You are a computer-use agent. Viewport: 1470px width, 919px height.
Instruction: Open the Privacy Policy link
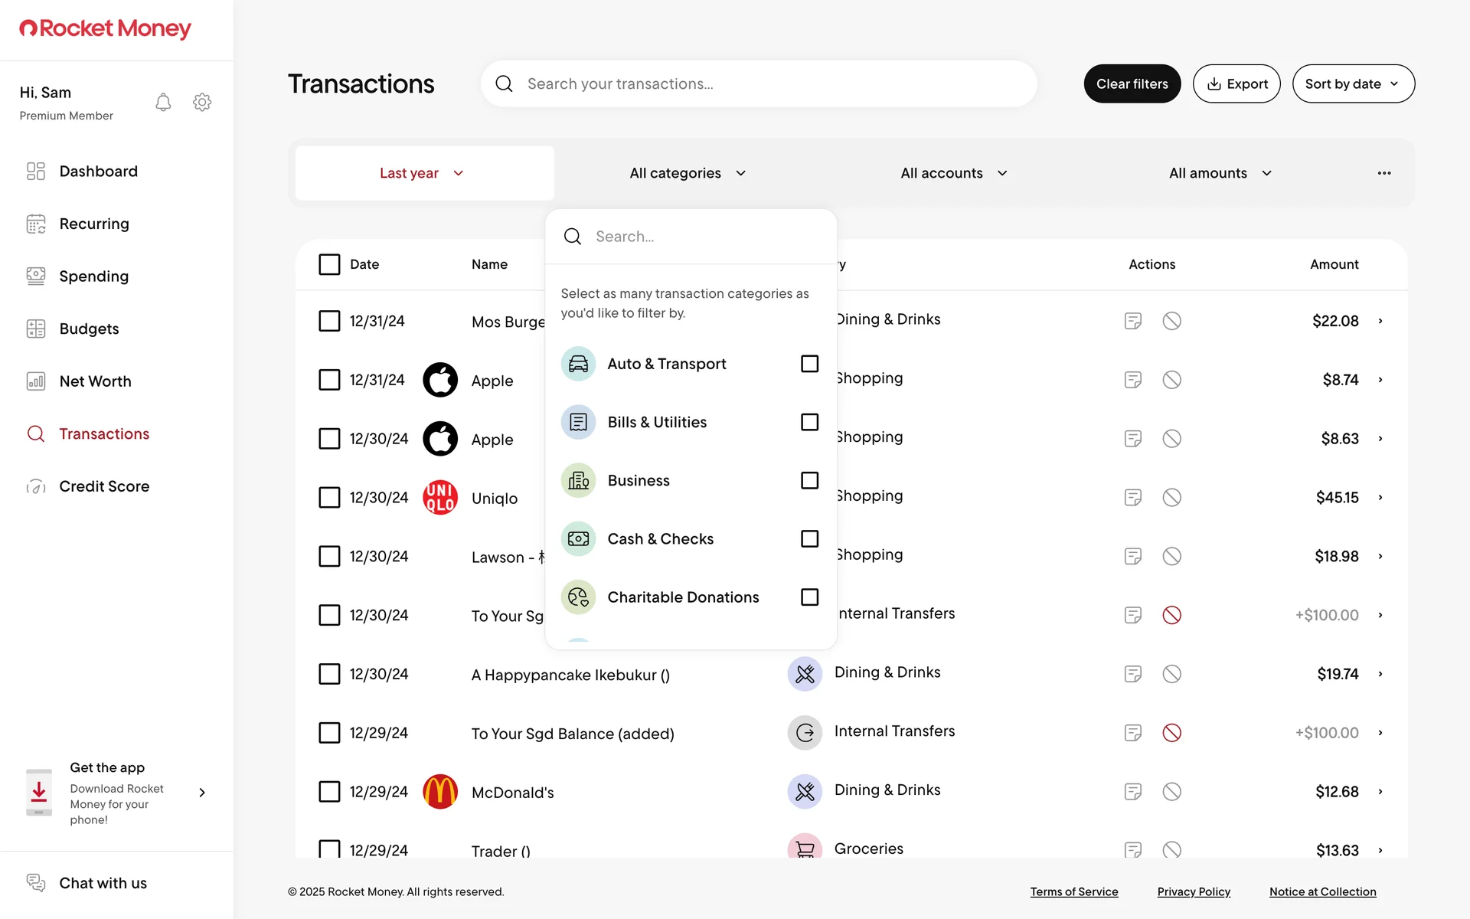1193,891
